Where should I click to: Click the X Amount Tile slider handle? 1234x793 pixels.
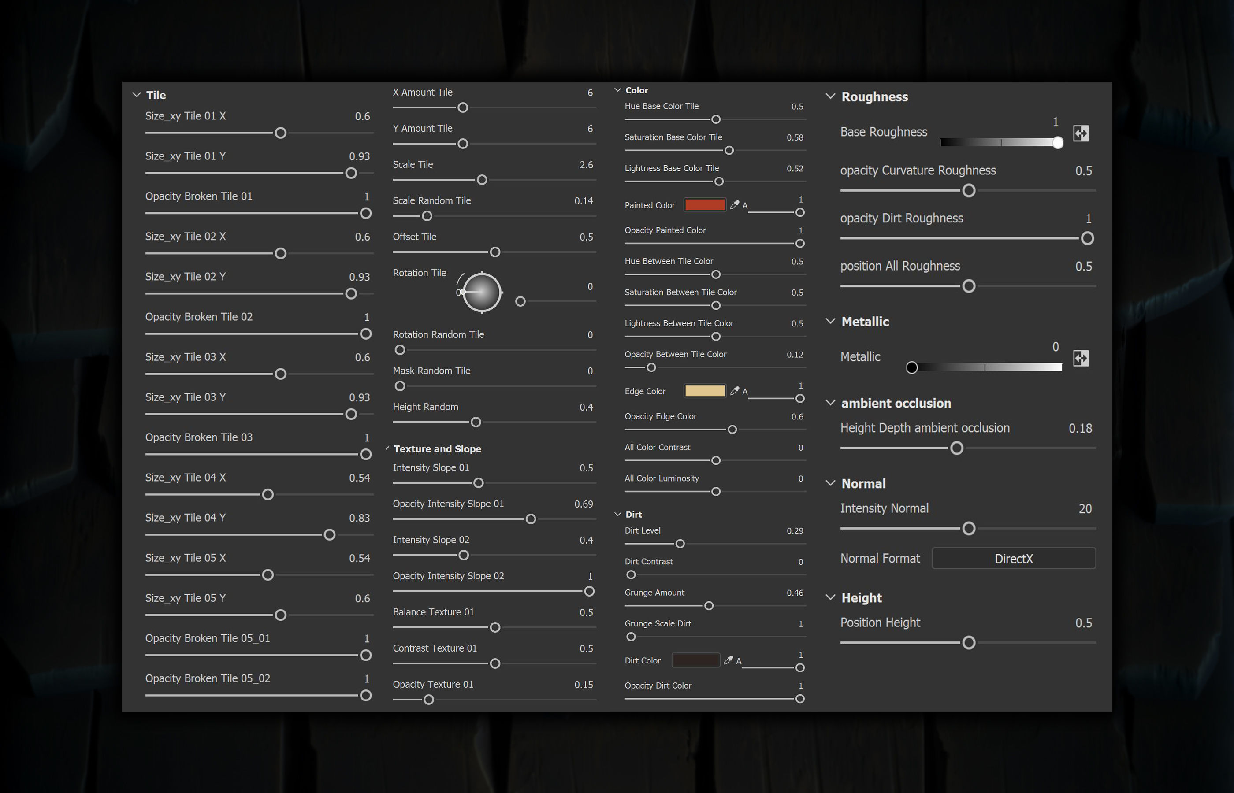[462, 107]
